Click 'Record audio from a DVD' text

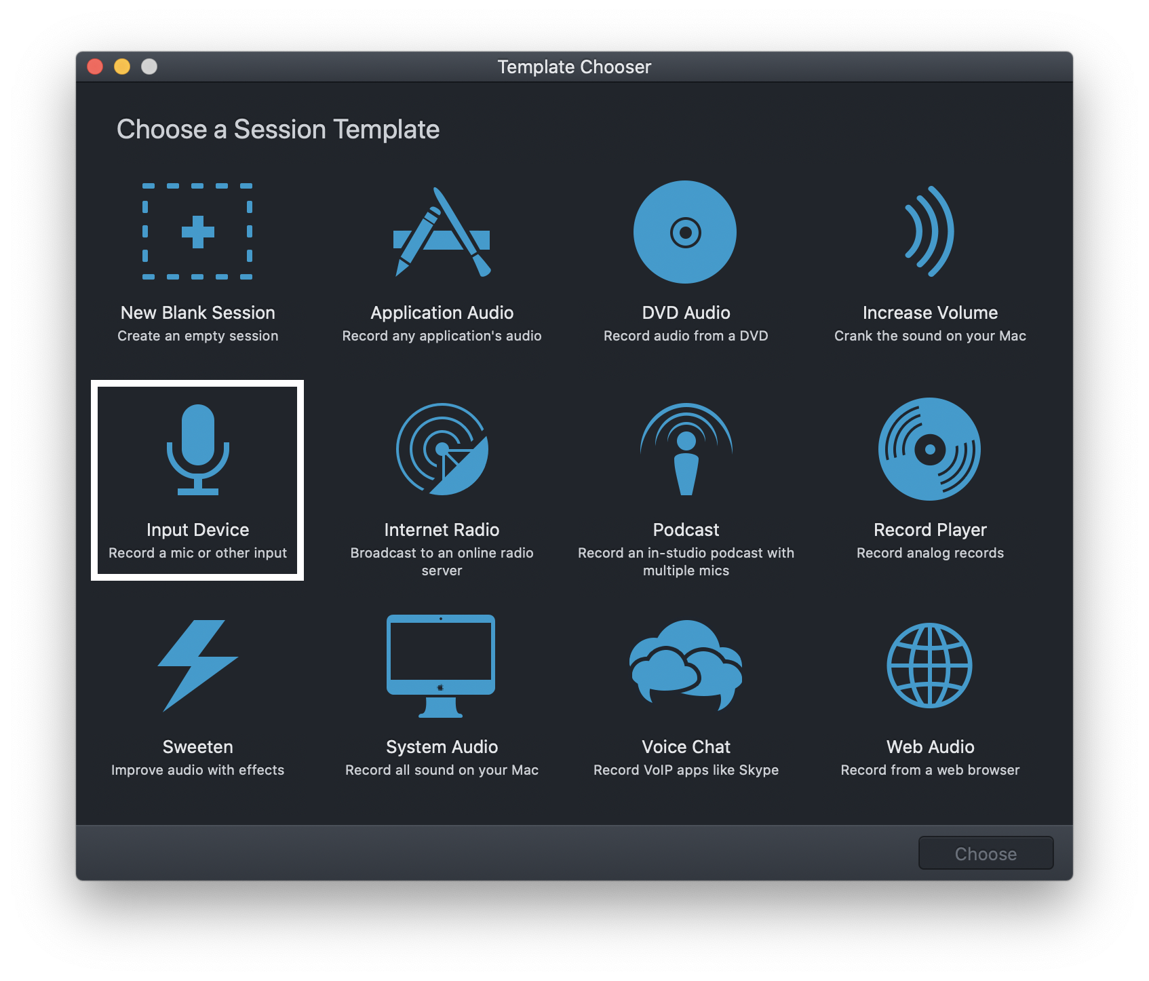click(686, 336)
